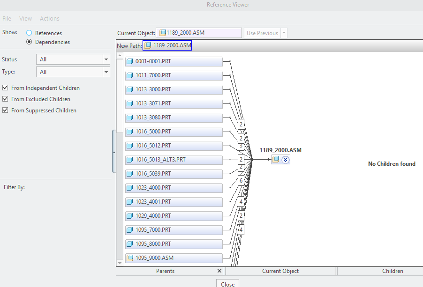Open the Status filter dropdown
Image resolution: width=423 pixels, height=287 pixels.
click(106, 59)
